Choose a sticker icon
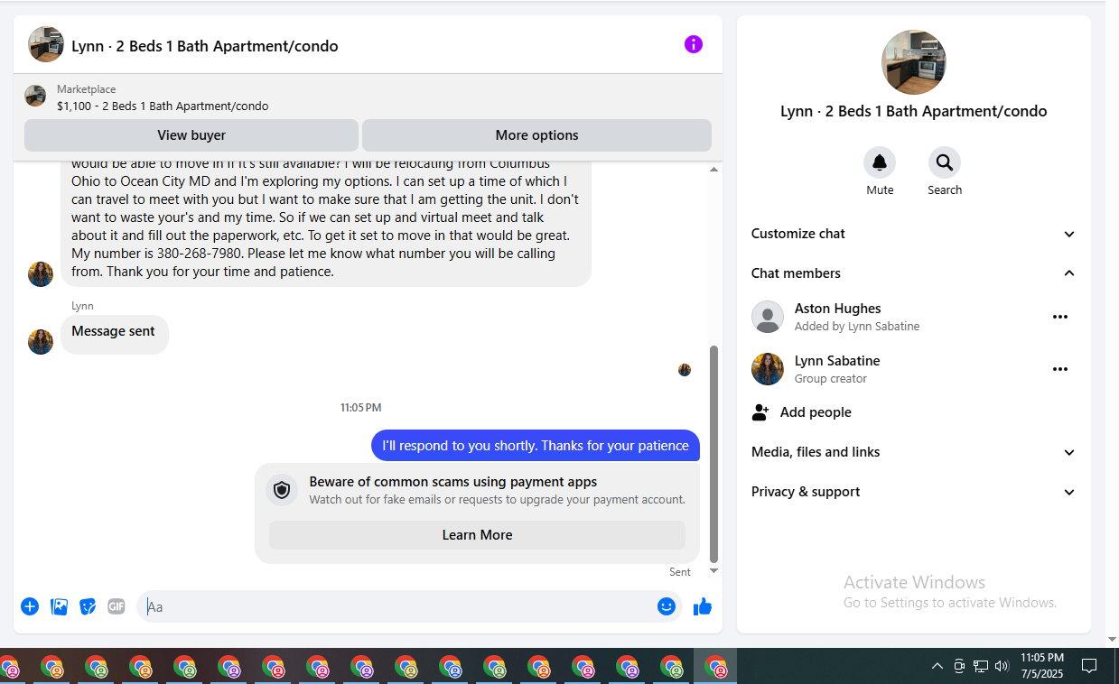Screen dimensions: 1119x684 click(x=88, y=606)
